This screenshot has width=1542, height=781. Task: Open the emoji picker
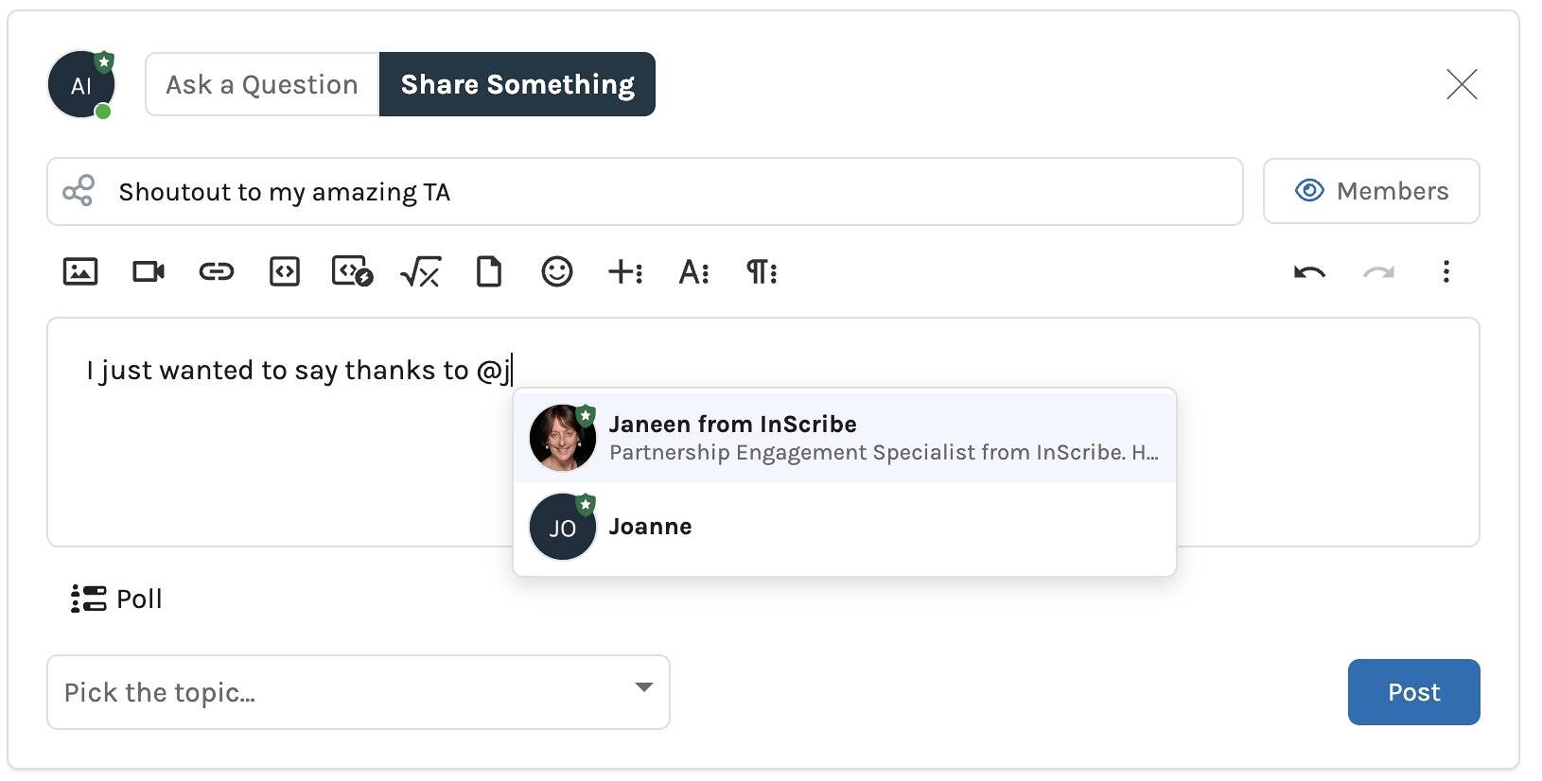[x=557, y=272]
